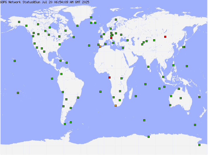The image size is (208, 155).
Task: Click the 'GOPG Network Status' title text
Action: point(16,2)
